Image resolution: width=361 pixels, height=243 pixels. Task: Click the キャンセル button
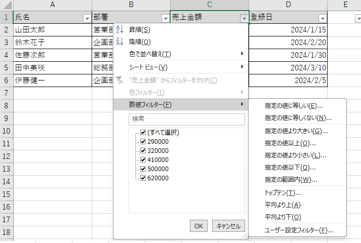tap(228, 226)
